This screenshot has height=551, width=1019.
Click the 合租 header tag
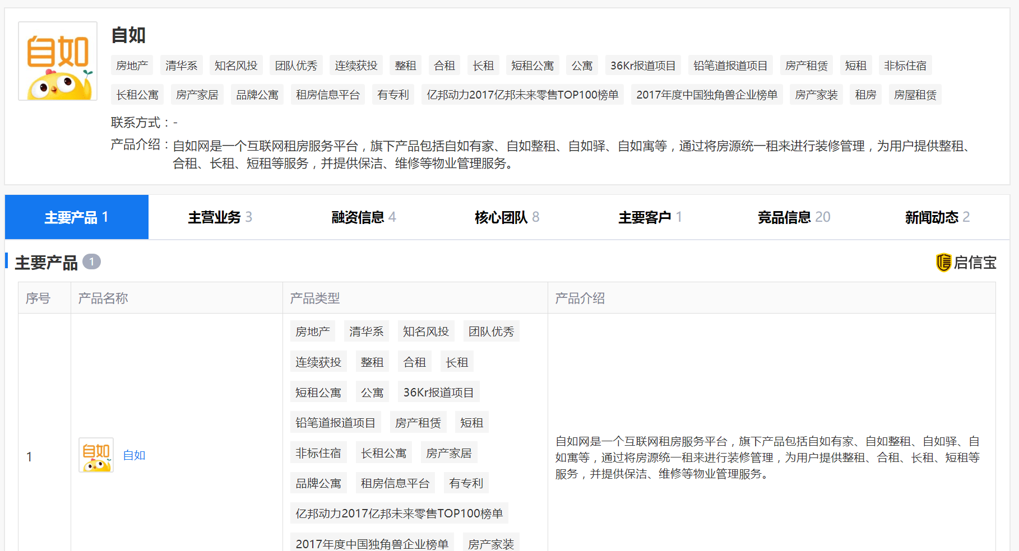coord(444,66)
